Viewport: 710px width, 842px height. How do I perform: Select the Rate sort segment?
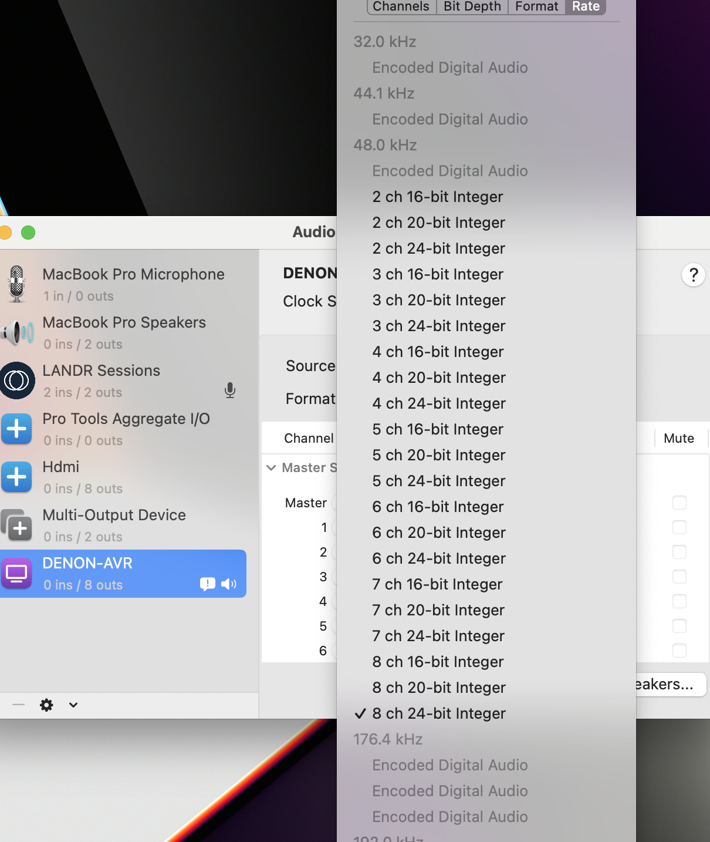tap(586, 6)
